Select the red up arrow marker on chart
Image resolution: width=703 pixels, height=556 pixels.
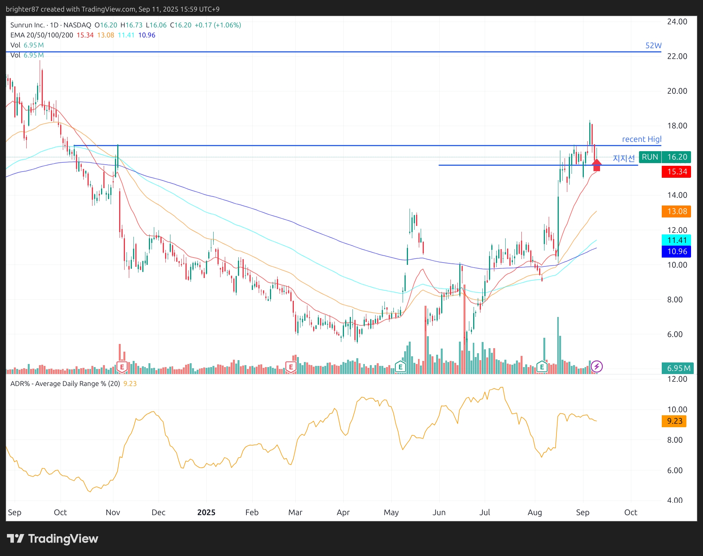597,165
